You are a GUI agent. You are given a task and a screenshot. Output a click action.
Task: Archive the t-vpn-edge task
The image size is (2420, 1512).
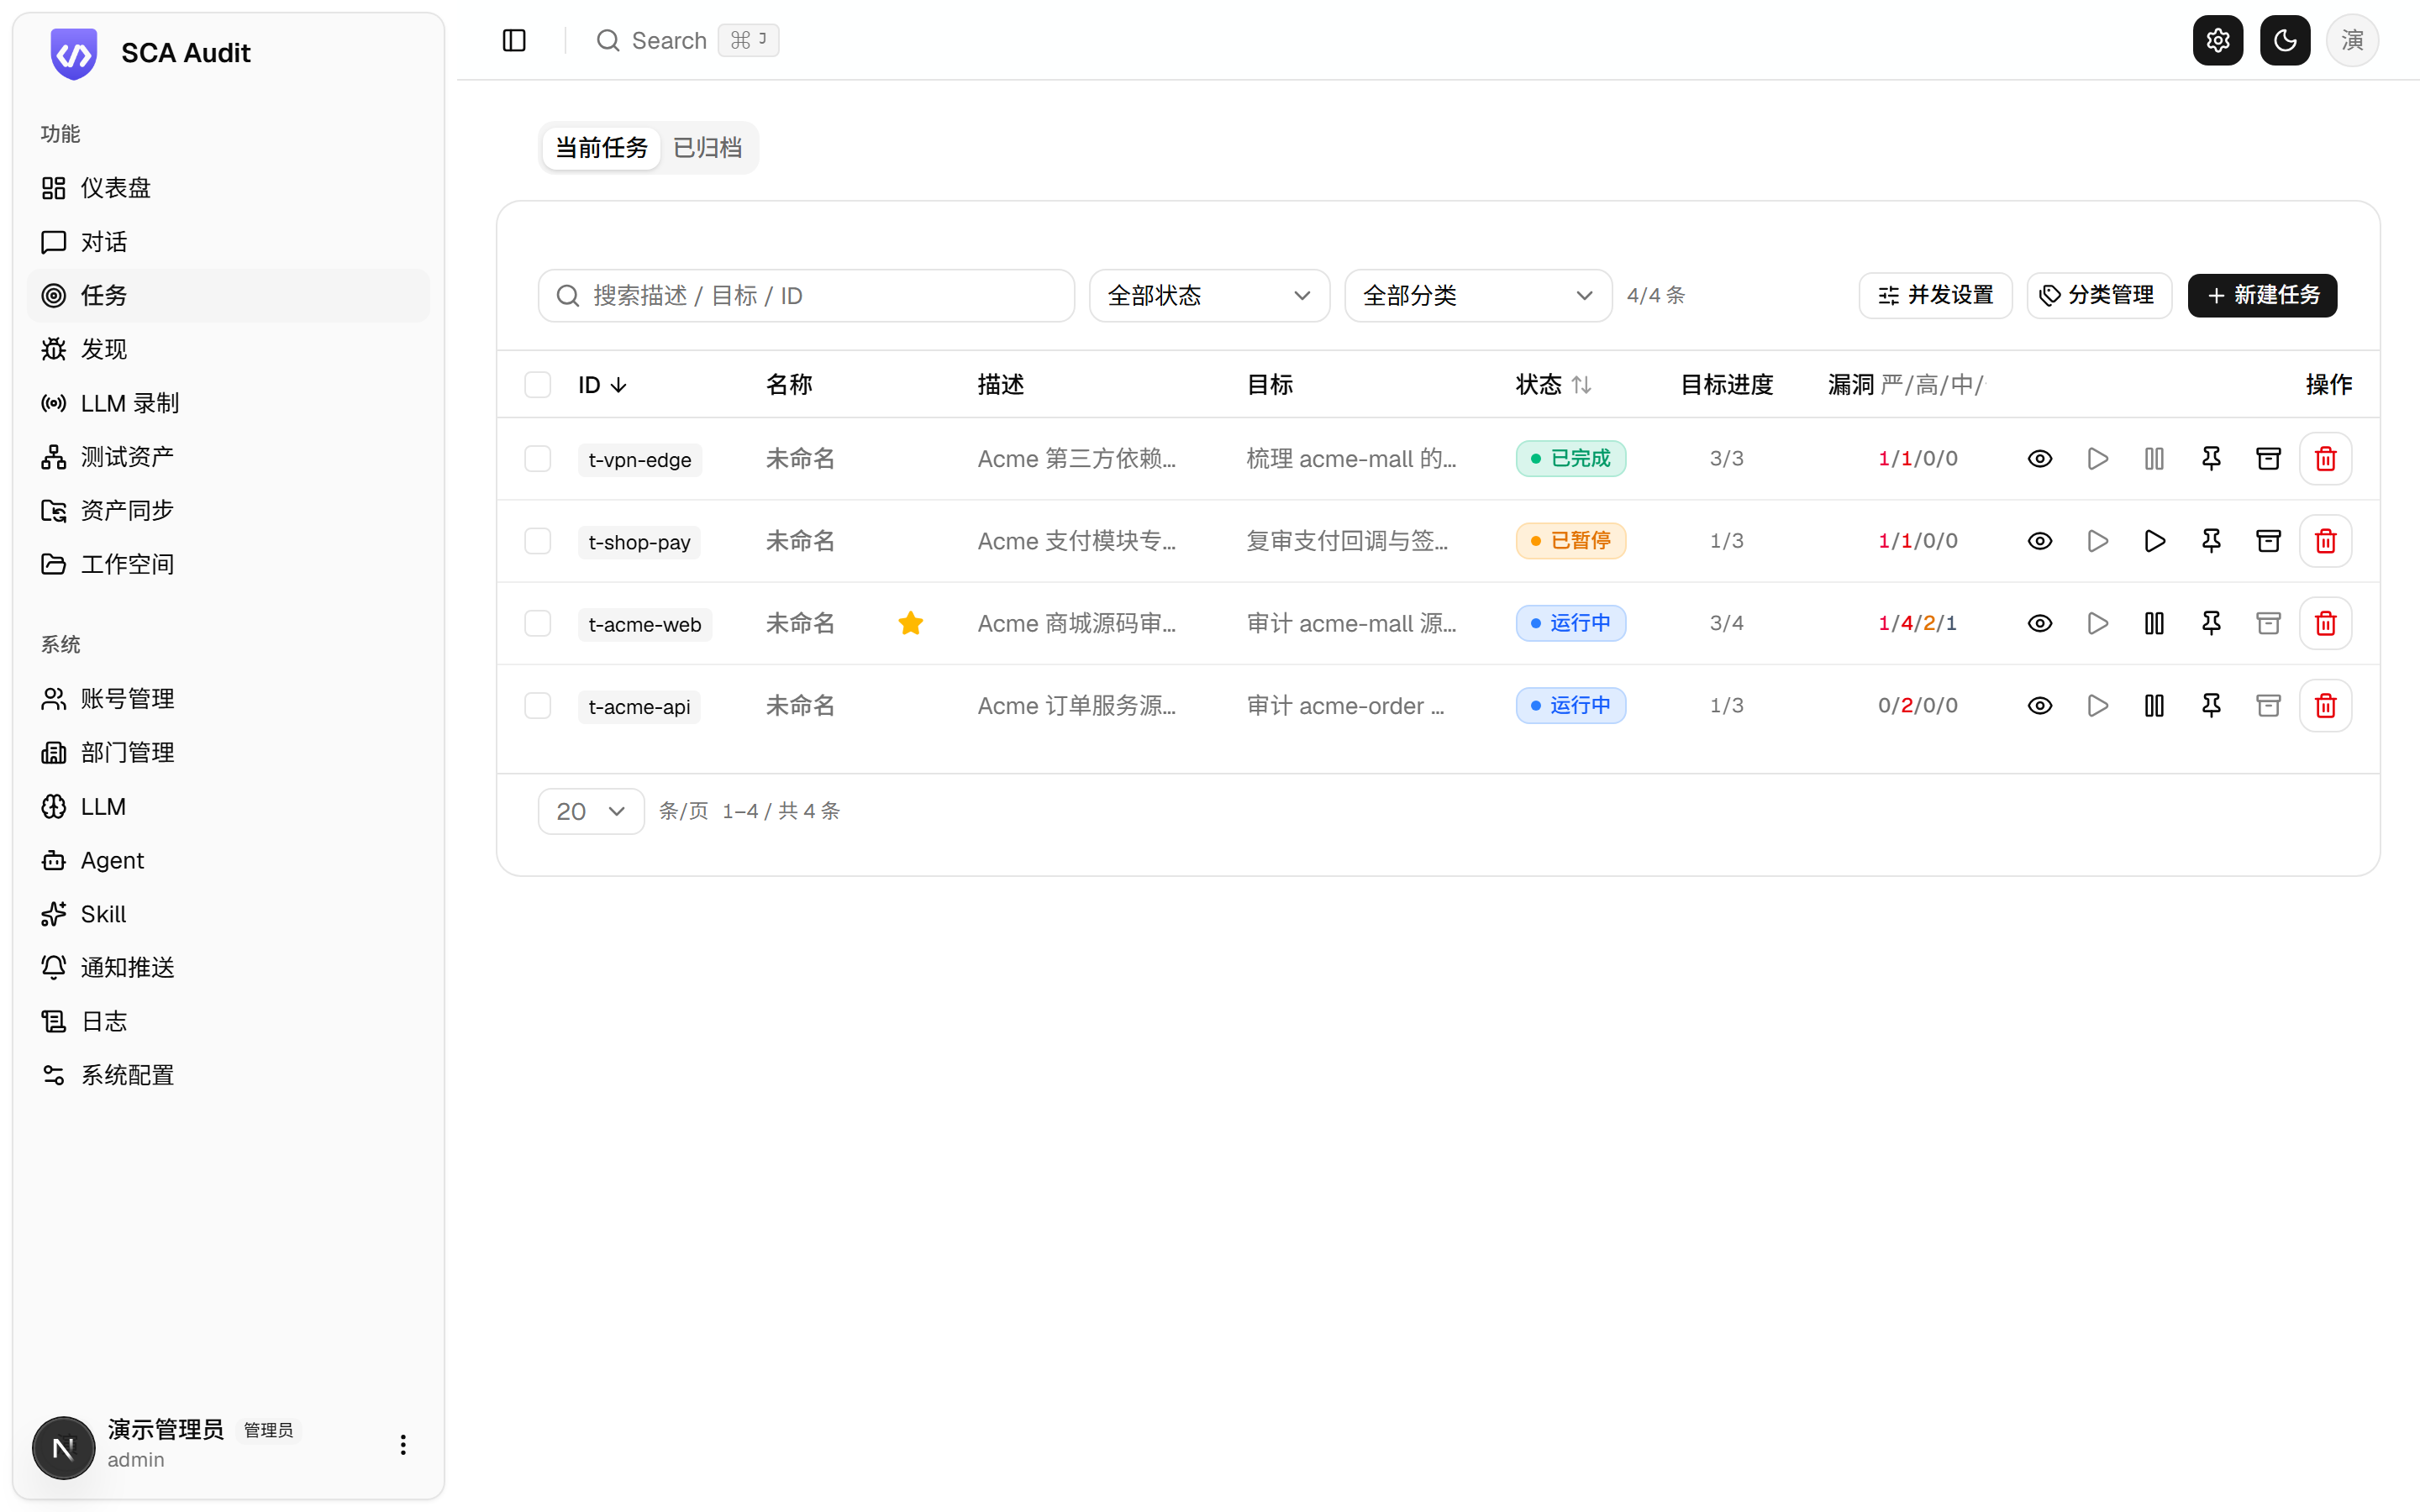tap(2268, 459)
